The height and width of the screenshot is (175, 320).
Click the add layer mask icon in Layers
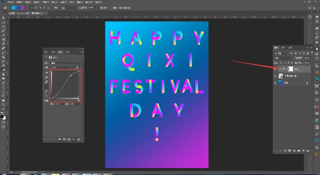coord(290,150)
